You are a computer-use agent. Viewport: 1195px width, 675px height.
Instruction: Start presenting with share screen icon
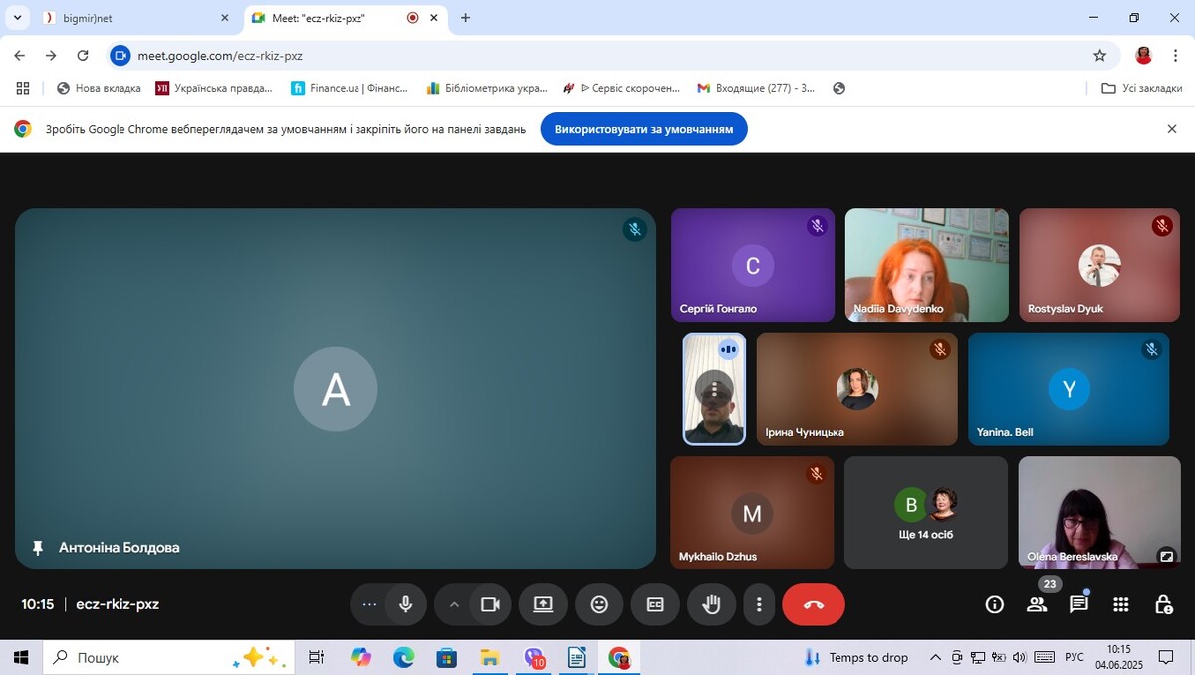543,604
